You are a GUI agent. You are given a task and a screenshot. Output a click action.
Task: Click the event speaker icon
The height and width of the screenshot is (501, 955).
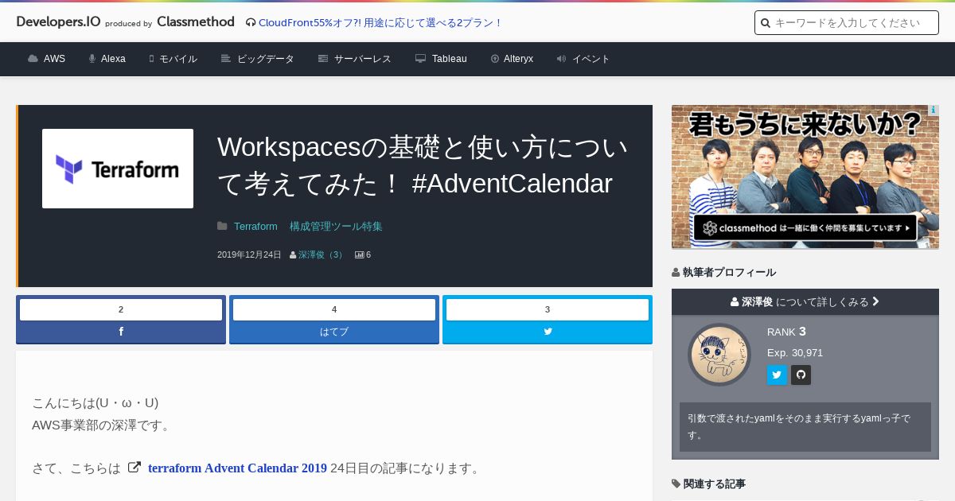[561, 59]
